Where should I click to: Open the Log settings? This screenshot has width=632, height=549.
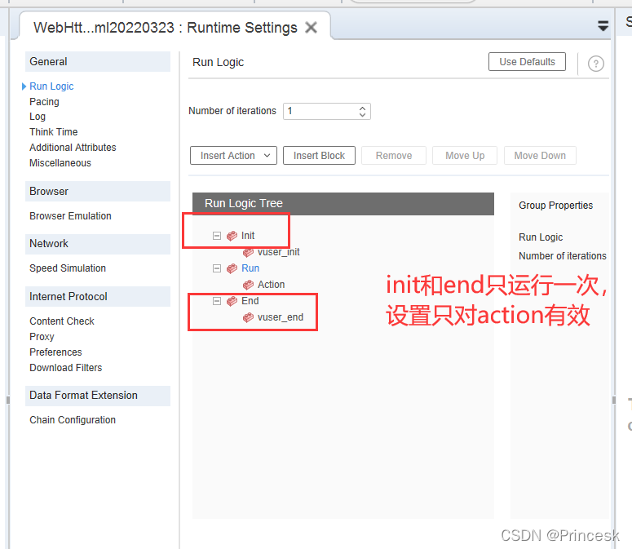tap(38, 117)
